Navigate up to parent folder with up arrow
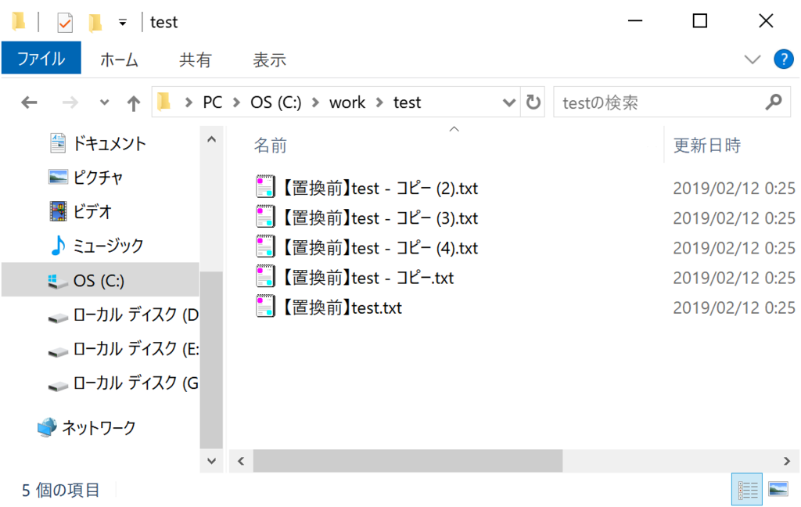The image size is (801, 507). point(133,102)
